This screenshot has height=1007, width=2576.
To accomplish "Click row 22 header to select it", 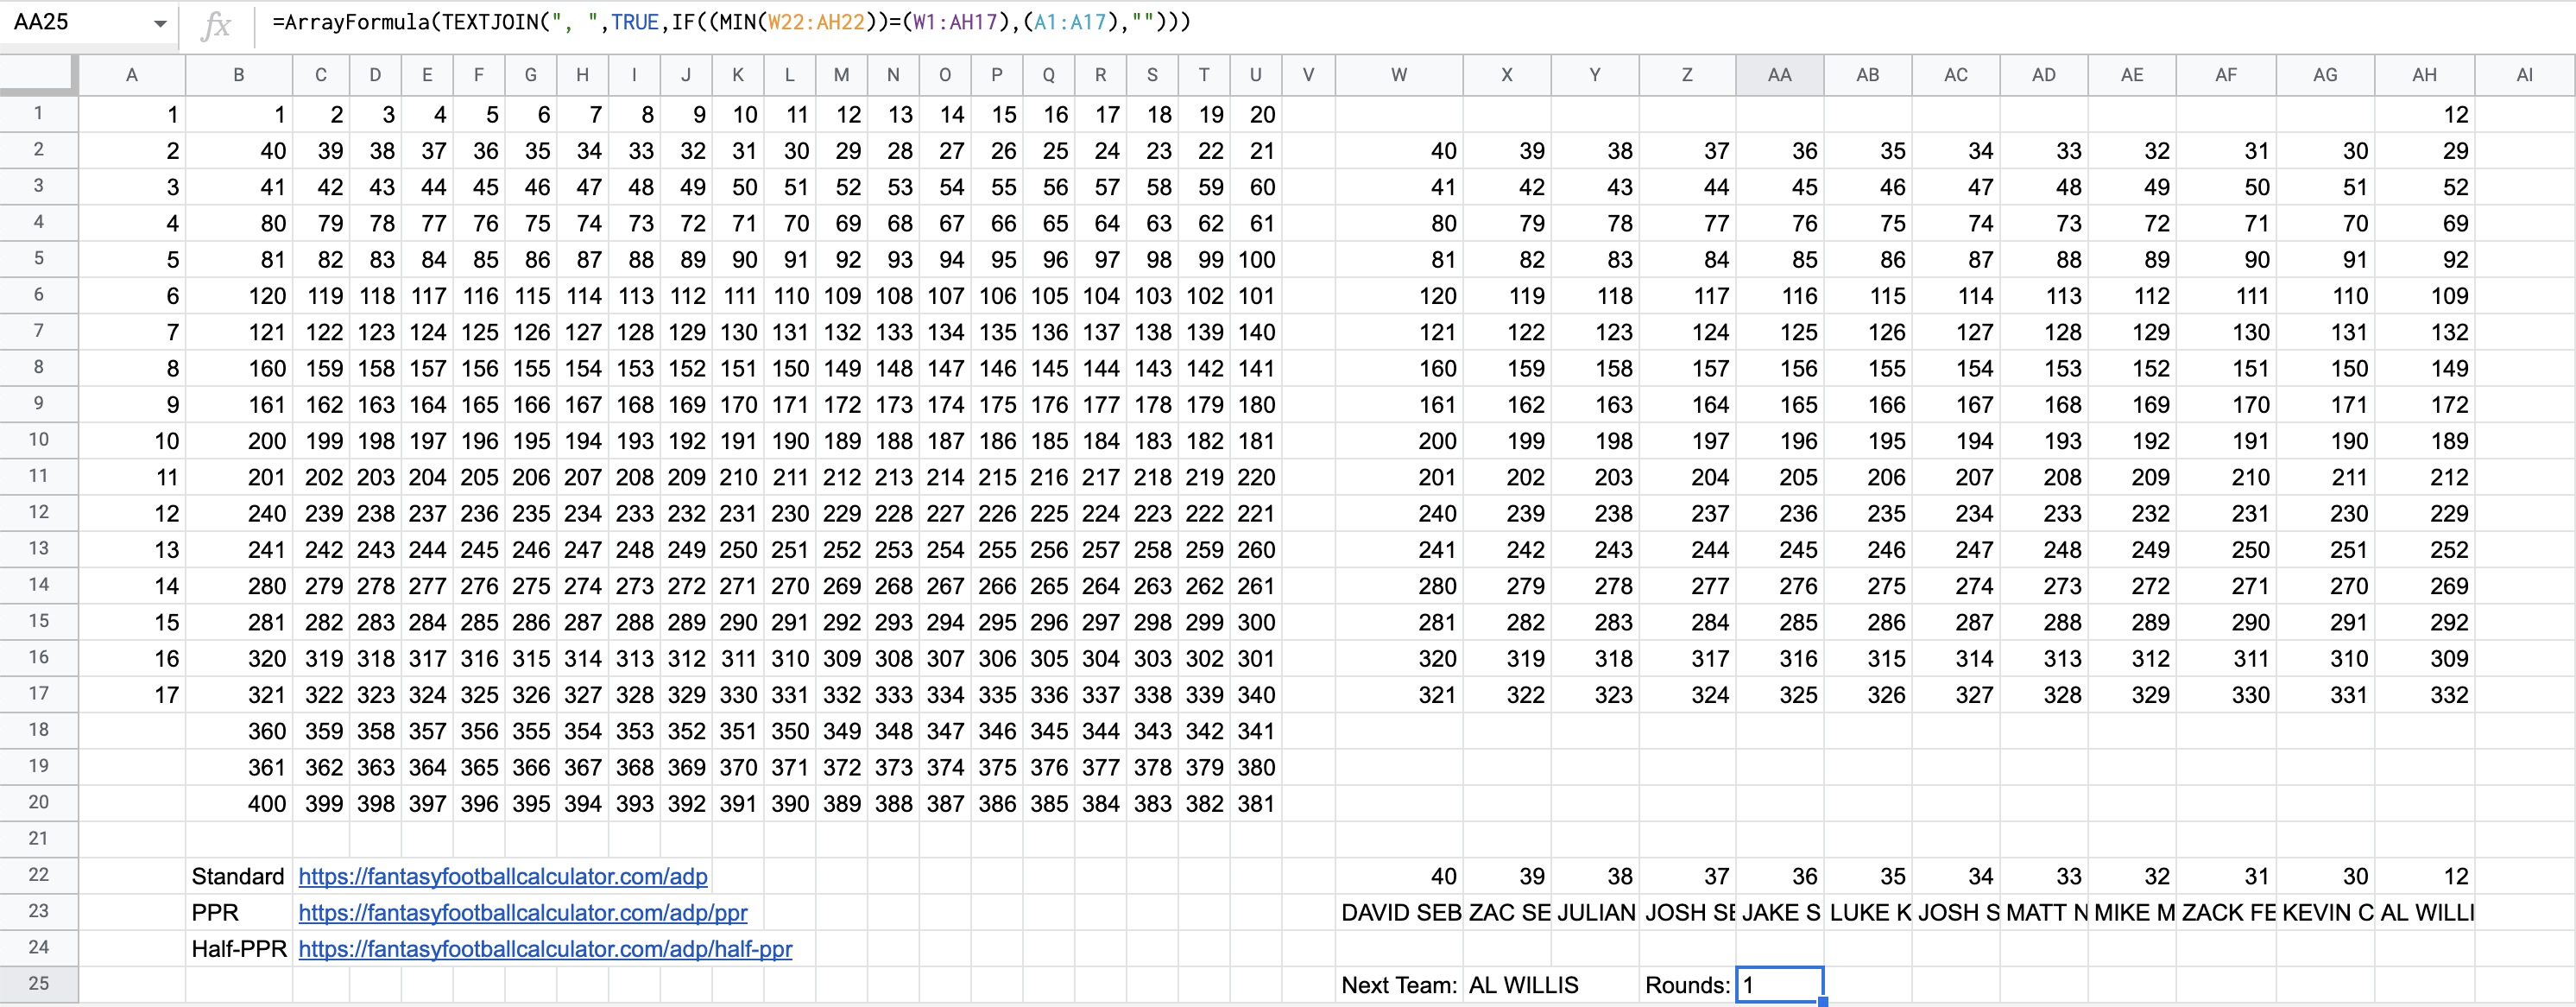I will (44, 872).
